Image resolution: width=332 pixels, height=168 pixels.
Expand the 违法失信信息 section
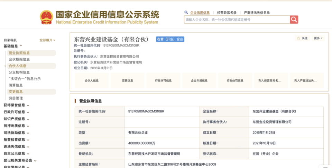tap(16, 147)
